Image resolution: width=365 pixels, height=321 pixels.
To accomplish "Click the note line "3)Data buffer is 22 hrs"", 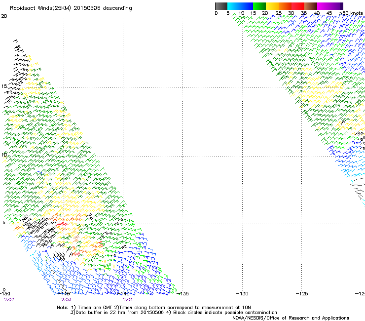I will [x=174, y=313].
